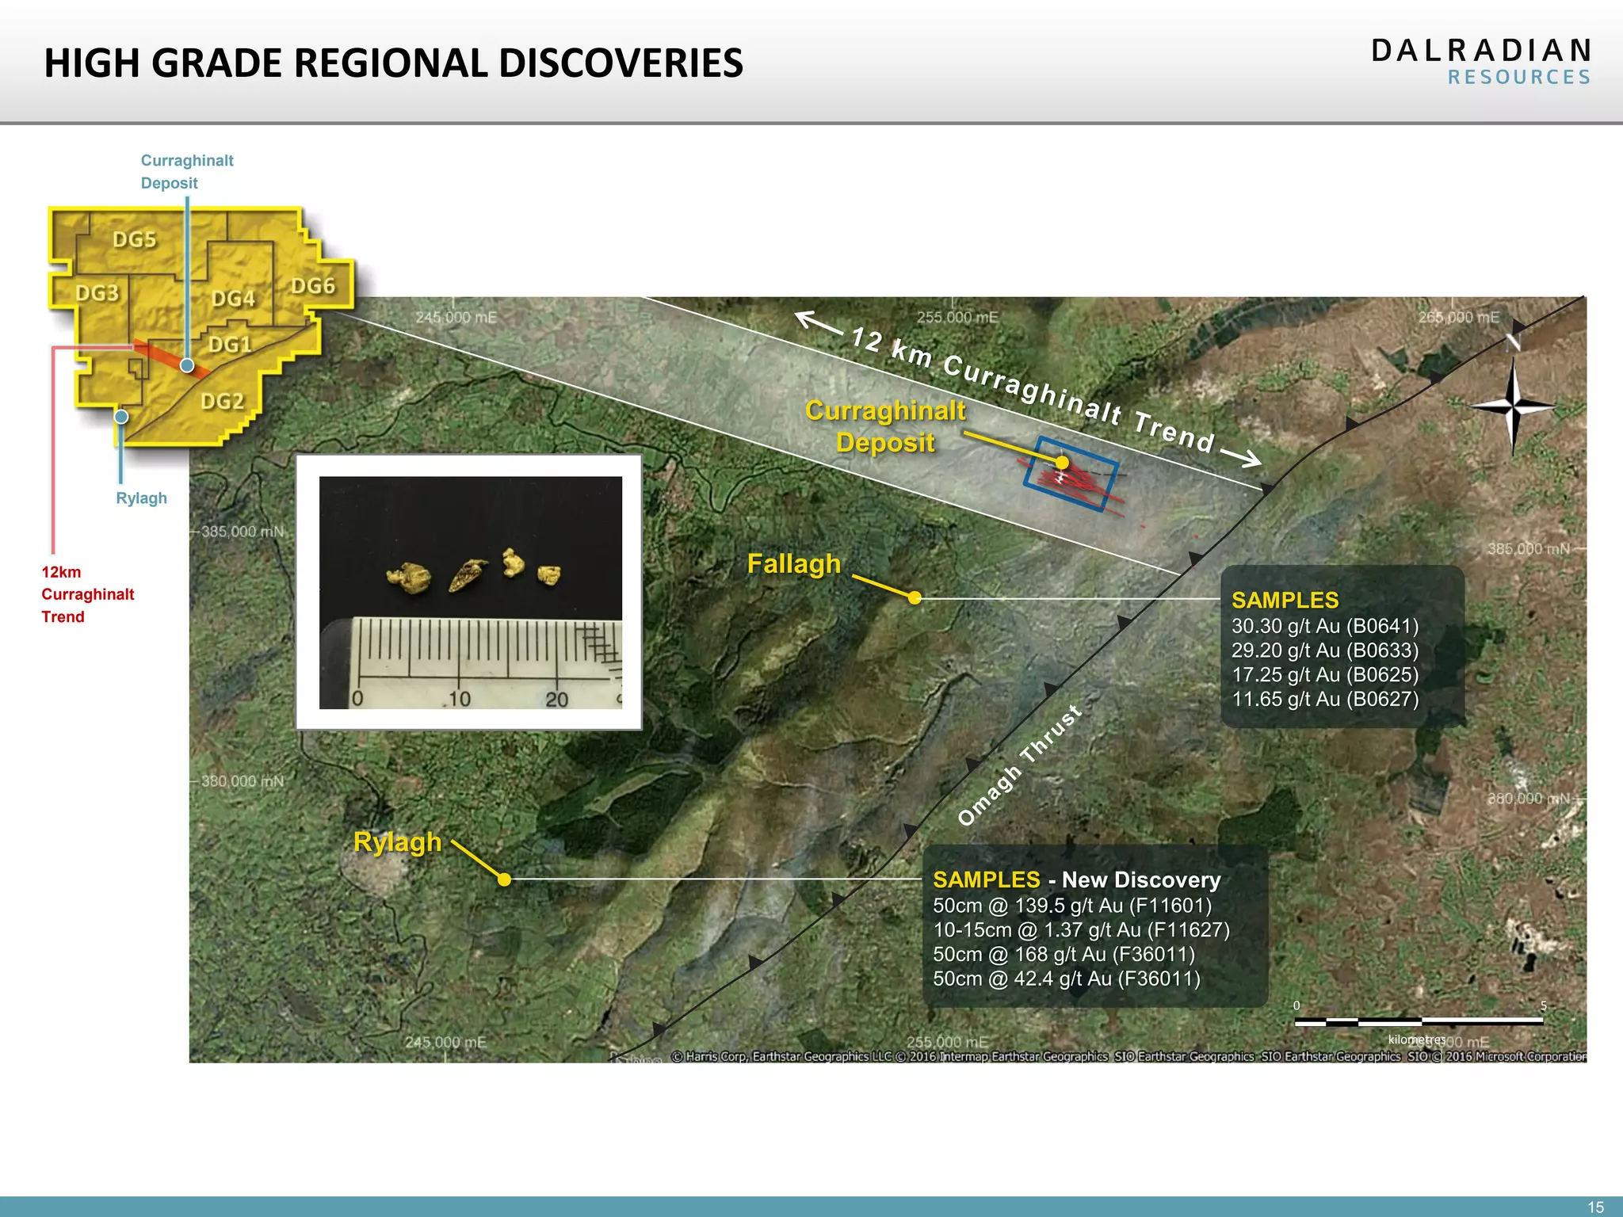
Task: Click the DALRADIAN RESOURCES logo
Action: [x=1481, y=61]
